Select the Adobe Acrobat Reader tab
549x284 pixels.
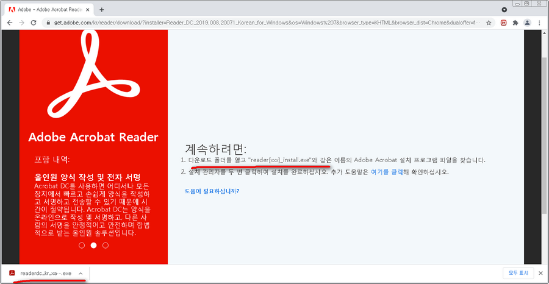49,9
